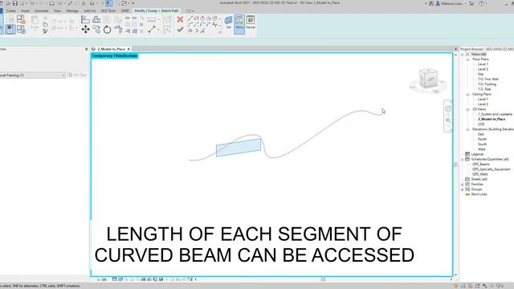Toggle the Show work plane button
Image resolution: width=514 pixels, height=289 pixels.
(x=239, y=23)
